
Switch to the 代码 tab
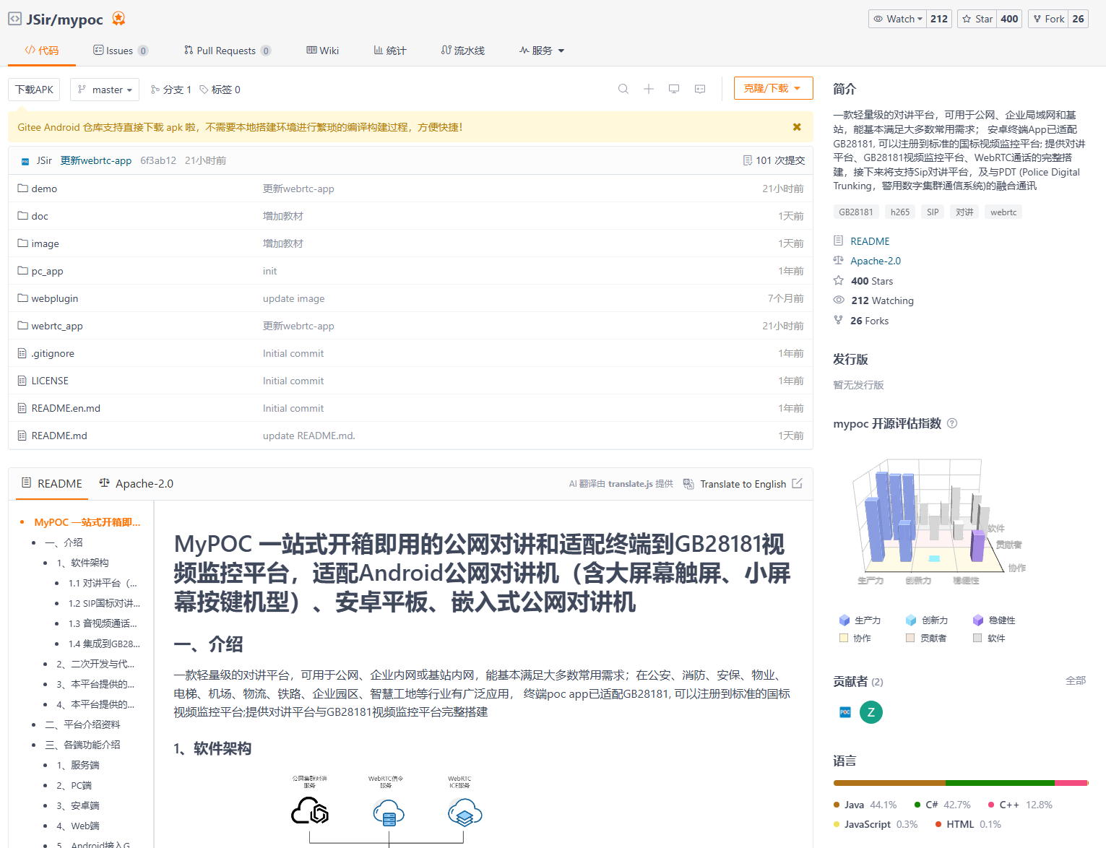tap(41, 51)
